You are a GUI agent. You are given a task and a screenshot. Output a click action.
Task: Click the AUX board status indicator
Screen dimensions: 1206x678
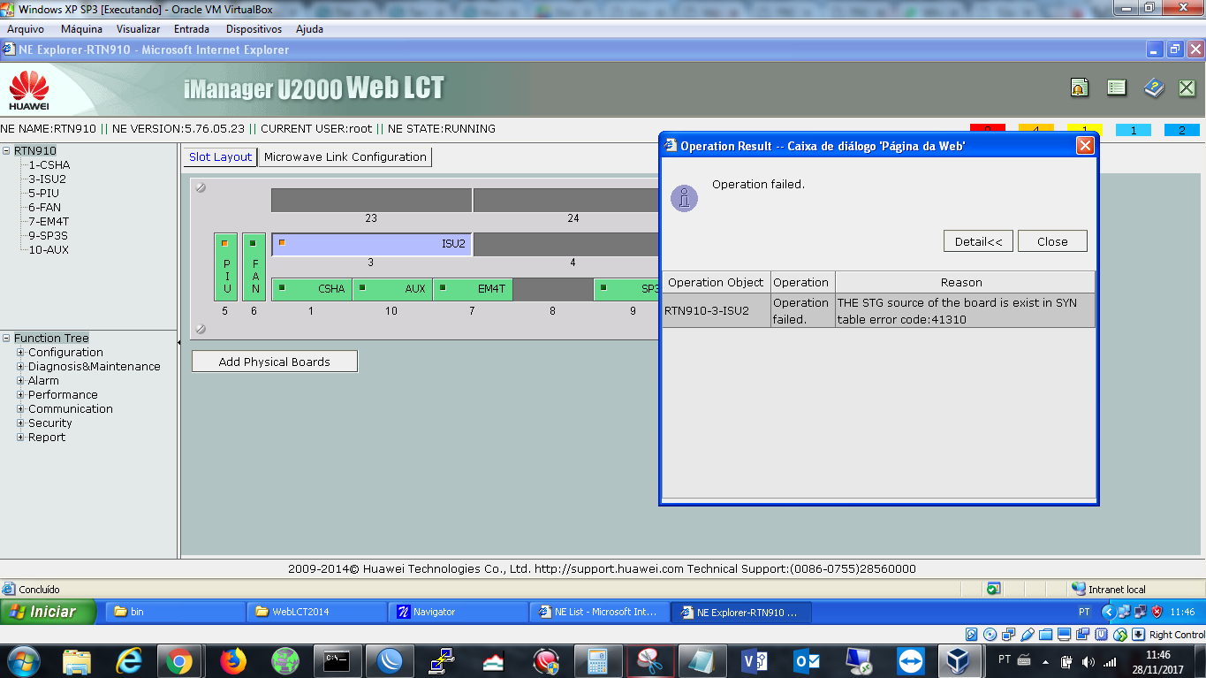click(x=362, y=287)
